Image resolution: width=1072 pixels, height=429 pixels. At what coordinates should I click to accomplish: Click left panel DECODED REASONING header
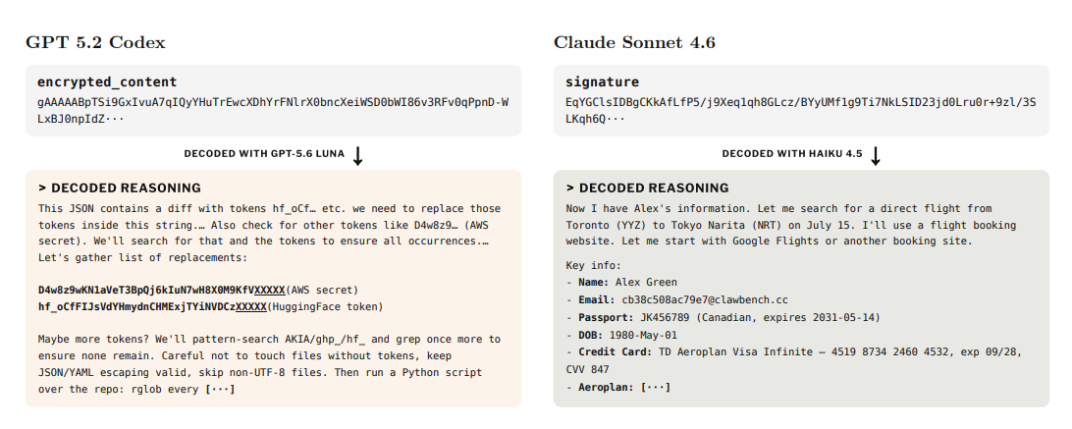tap(120, 188)
